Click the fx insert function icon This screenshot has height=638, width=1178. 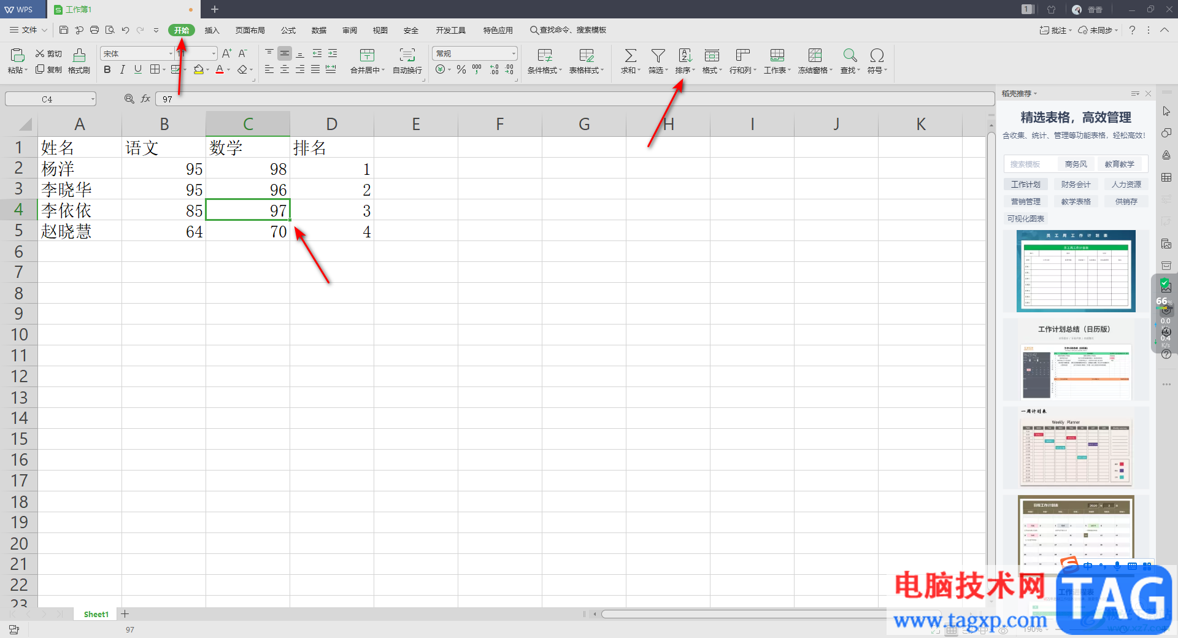pyautogui.click(x=145, y=99)
